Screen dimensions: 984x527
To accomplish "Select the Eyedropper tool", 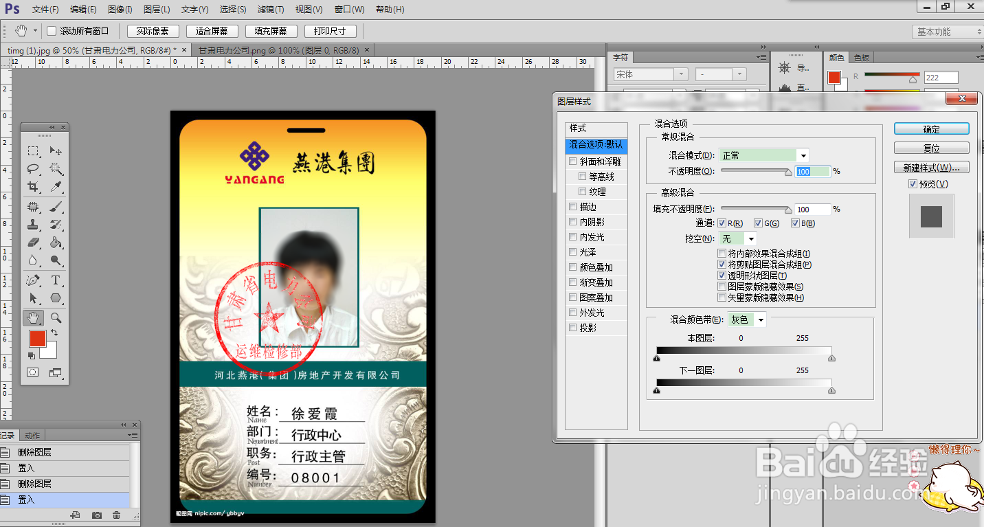I will (x=56, y=187).
